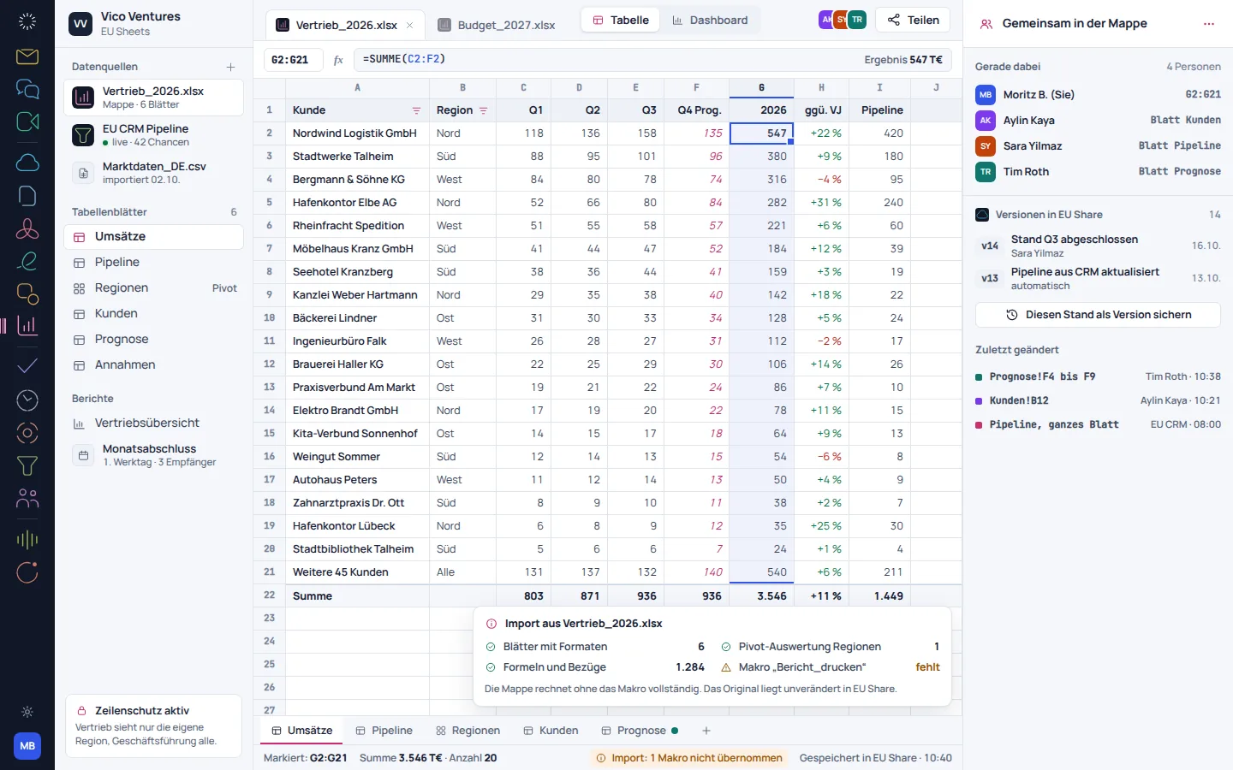
Task: Open the funnel icon in the app rail
Action: pos(27,465)
